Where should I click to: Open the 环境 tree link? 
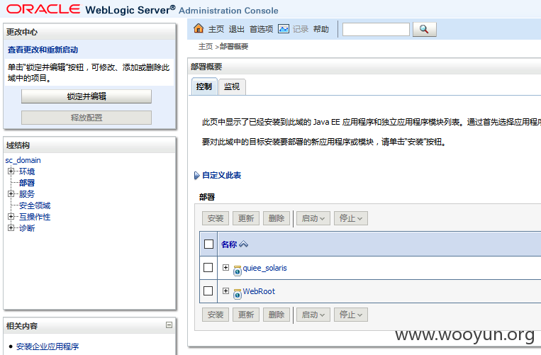tap(27, 171)
